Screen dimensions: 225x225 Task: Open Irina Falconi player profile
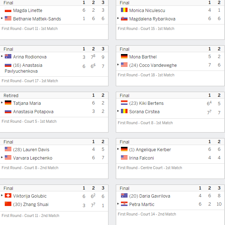coord(141,158)
